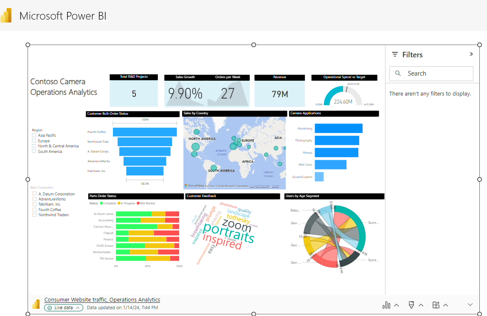Click the Chipset row red segment
Image resolution: width=487 pixels, height=316 pixels.
[x=166, y=233]
